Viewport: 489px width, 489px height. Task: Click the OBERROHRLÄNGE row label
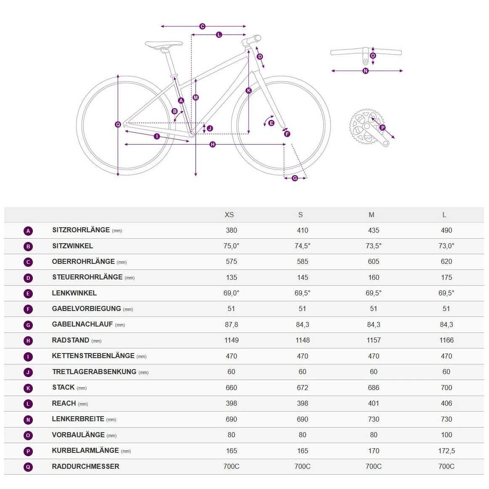(x=83, y=261)
